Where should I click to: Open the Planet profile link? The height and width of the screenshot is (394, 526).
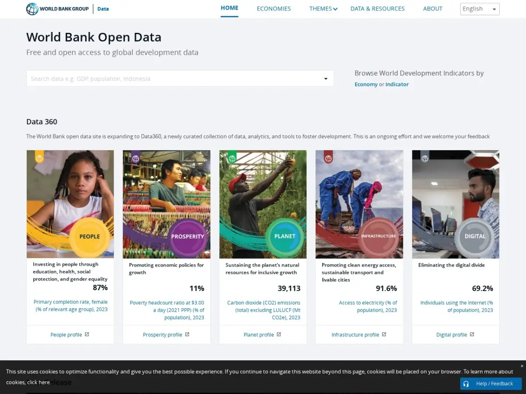coord(259,335)
